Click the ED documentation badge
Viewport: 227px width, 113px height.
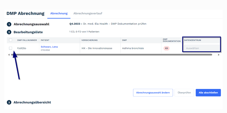(x=166, y=48)
